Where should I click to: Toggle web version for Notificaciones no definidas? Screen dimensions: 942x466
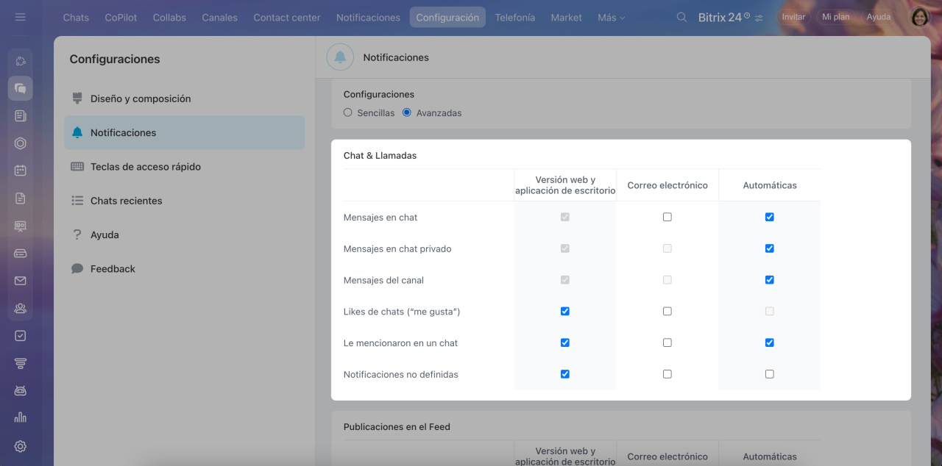(x=564, y=374)
